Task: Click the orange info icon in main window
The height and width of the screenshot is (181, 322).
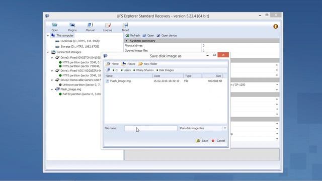Action: pyautogui.click(x=276, y=27)
